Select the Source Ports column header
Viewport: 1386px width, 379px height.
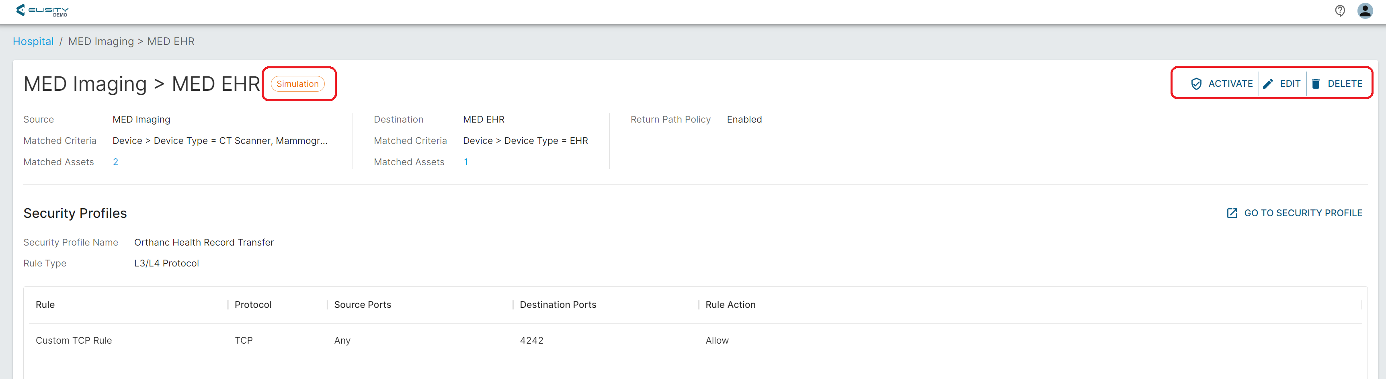[363, 304]
